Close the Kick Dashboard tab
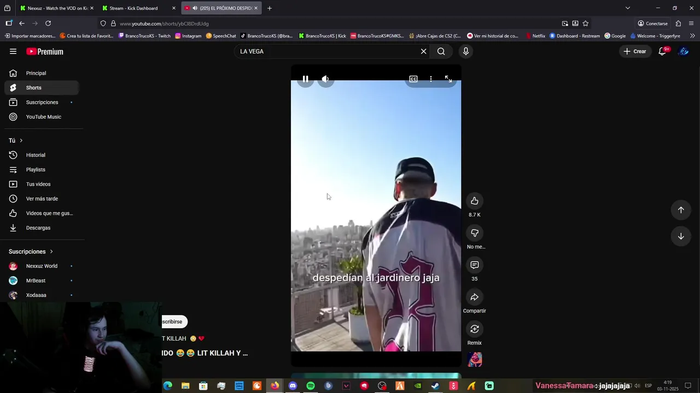 click(174, 8)
